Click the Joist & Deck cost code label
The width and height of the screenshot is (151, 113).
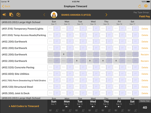click(x=16, y=93)
